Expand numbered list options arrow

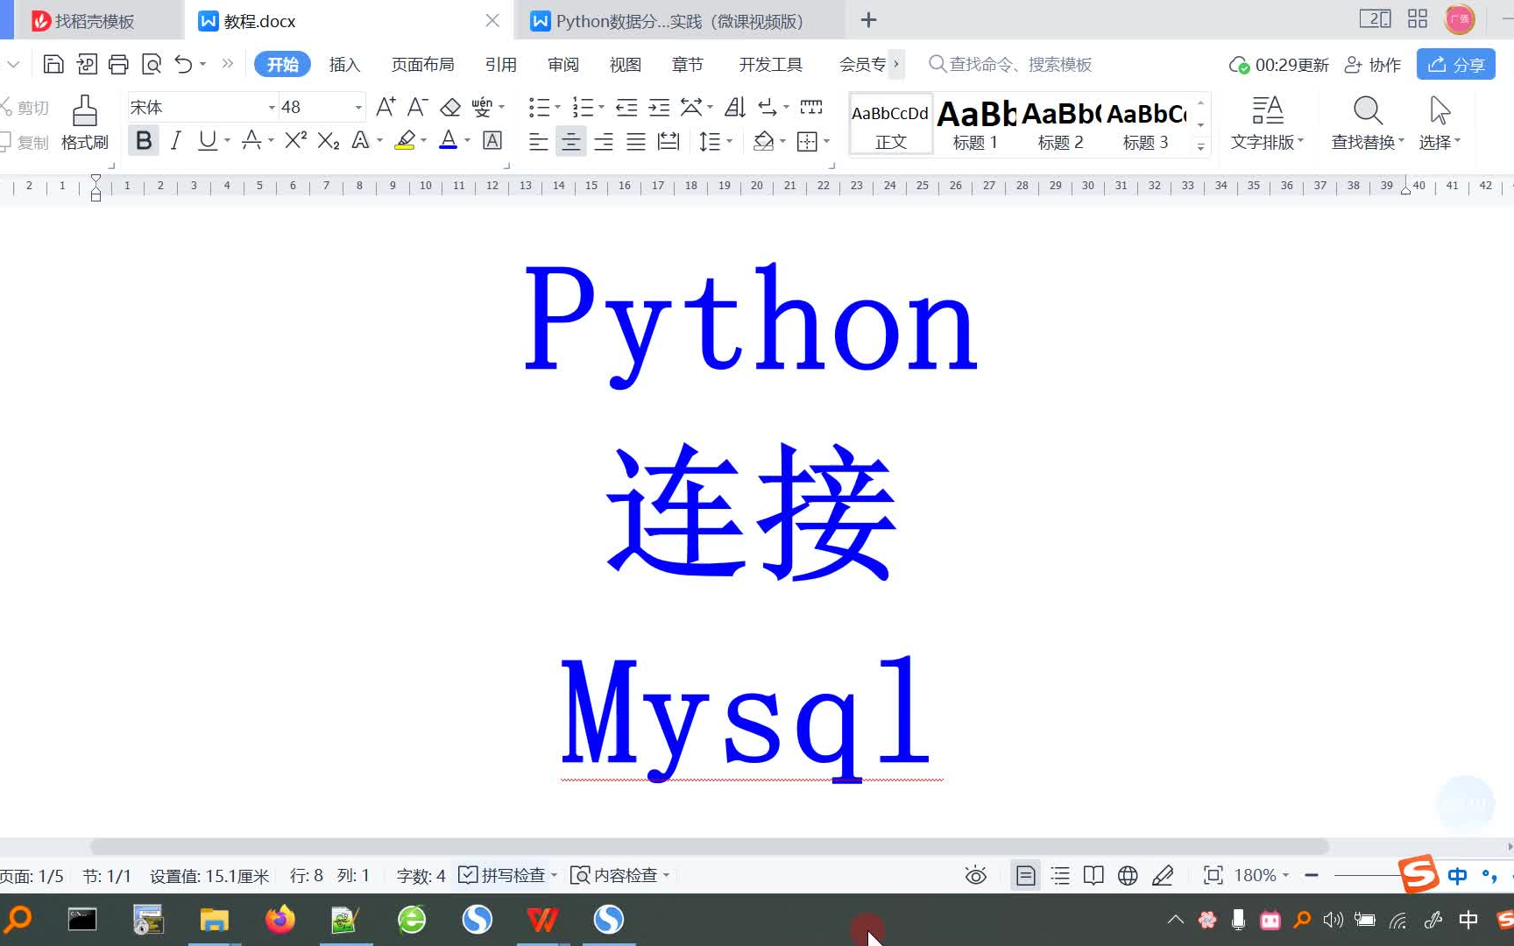tap(601, 107)
